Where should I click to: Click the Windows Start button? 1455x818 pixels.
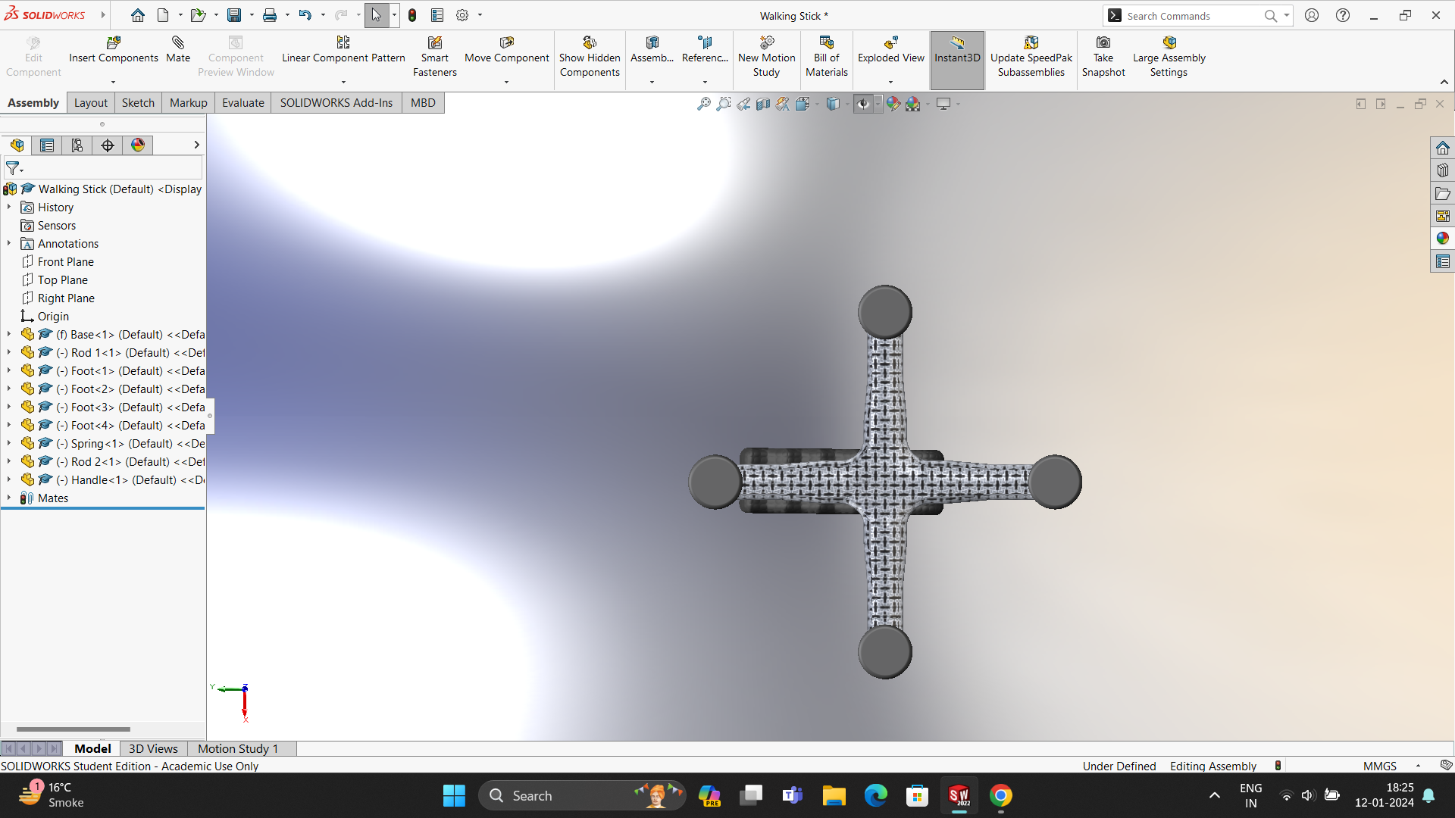coord(454,795)
